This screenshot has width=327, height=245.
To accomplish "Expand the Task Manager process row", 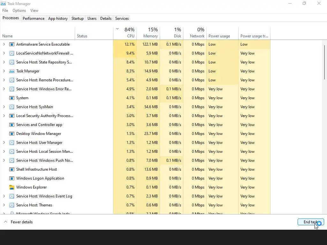I will pyautogui.click(x=4, y=71).
